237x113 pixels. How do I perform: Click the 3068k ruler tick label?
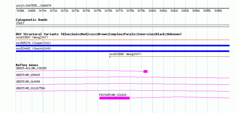click(21, 11)
